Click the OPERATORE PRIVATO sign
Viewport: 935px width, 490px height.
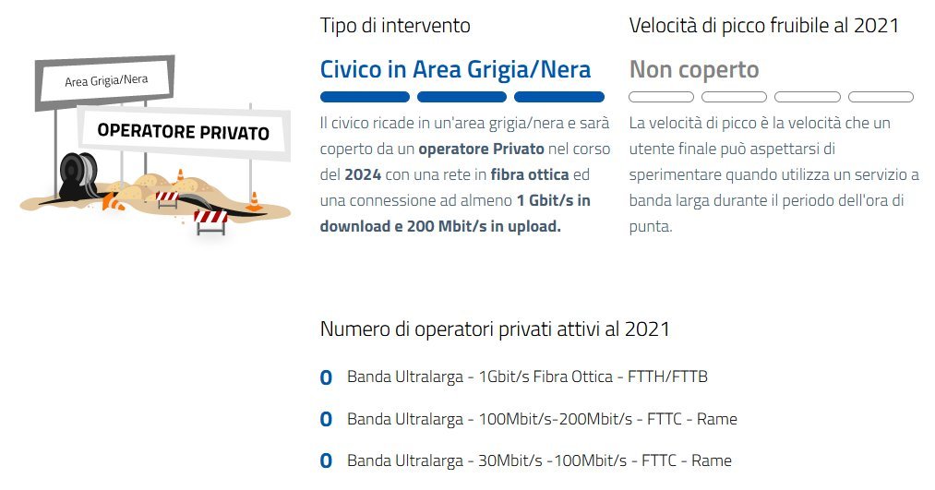click(184, 132)
